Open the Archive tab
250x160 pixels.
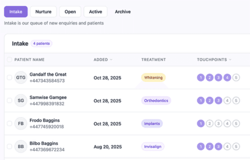[x=123, y=12]
